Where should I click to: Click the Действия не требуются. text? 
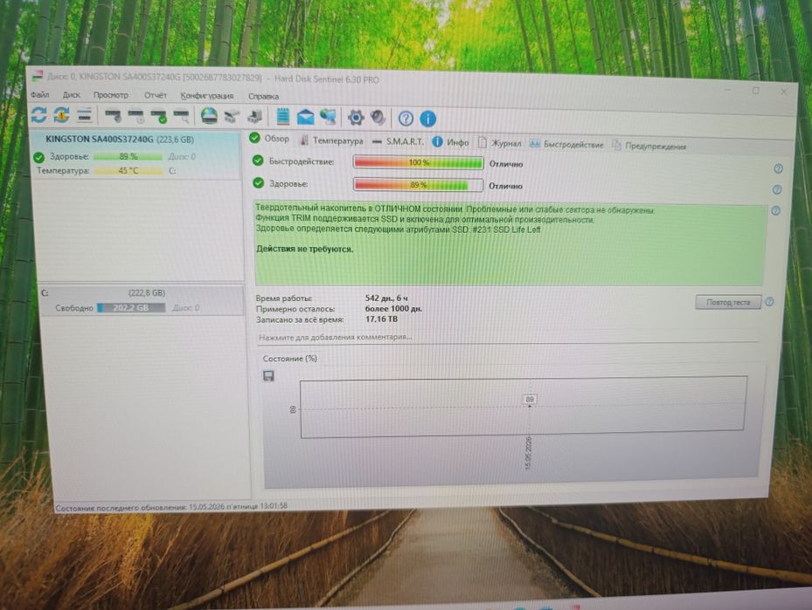point(304,250)
